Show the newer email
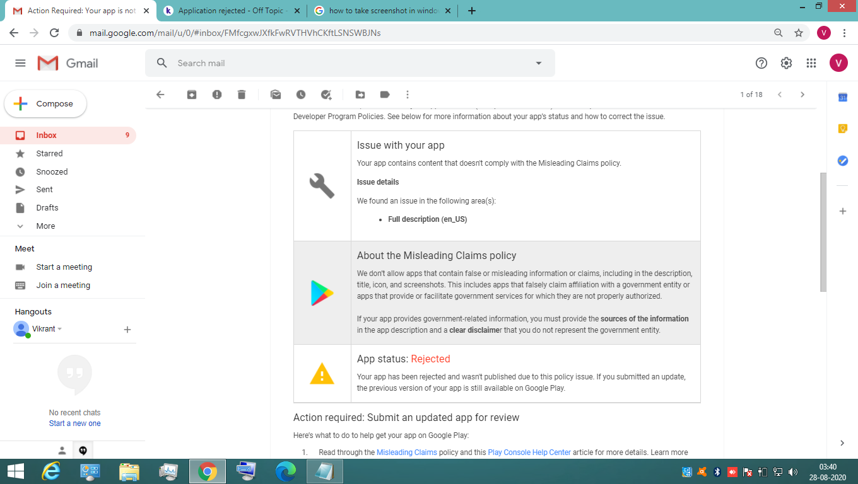The height and width of the screenshot is (484, 858). tap(780, 95)
